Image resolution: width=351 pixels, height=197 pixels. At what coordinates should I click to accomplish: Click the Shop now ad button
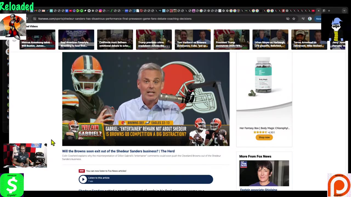pos(264,137)
